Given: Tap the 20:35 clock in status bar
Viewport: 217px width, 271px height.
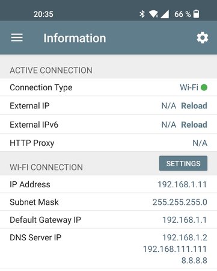Looking at the screenshot, I should (x=43, y=14).
